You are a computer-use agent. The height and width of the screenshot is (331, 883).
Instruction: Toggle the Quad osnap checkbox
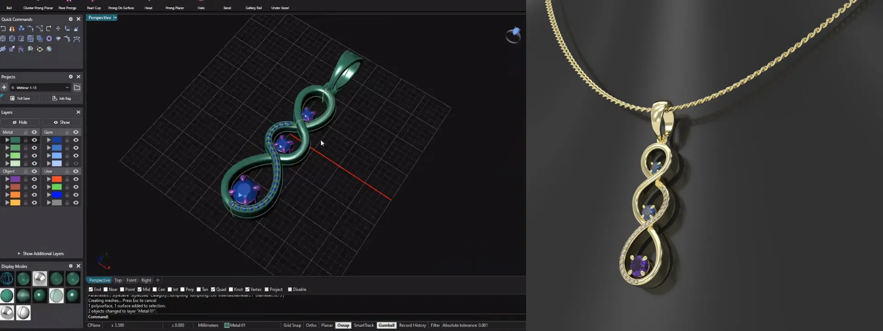(213, 290)
